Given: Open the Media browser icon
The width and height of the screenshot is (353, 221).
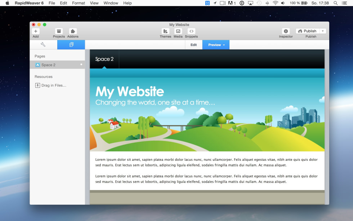Looking at the screenshot, I should 178,31.
